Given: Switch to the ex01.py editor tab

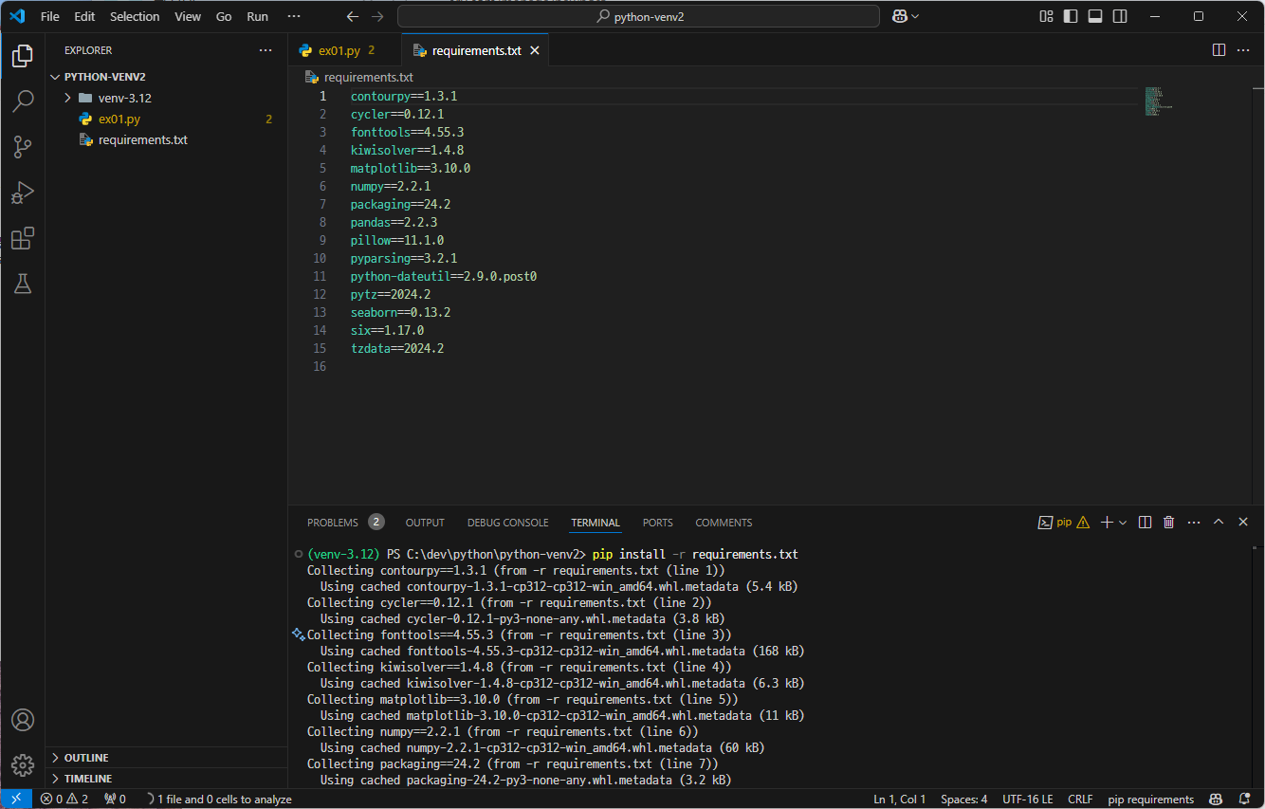Looking at the screenshot, I should point(344,50).
